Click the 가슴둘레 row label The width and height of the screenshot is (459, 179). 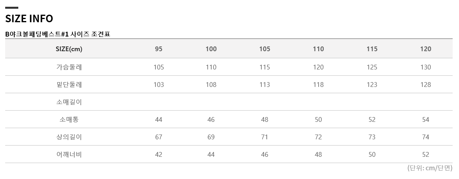[x=69, y=67]
